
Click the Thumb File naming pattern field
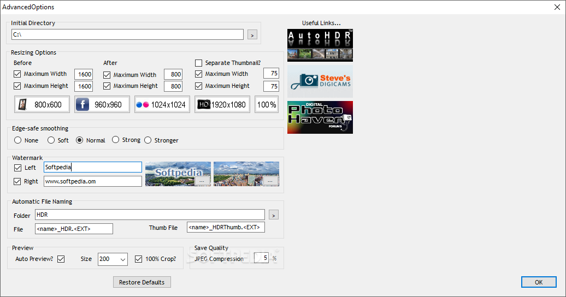click(x=226, y=227)
